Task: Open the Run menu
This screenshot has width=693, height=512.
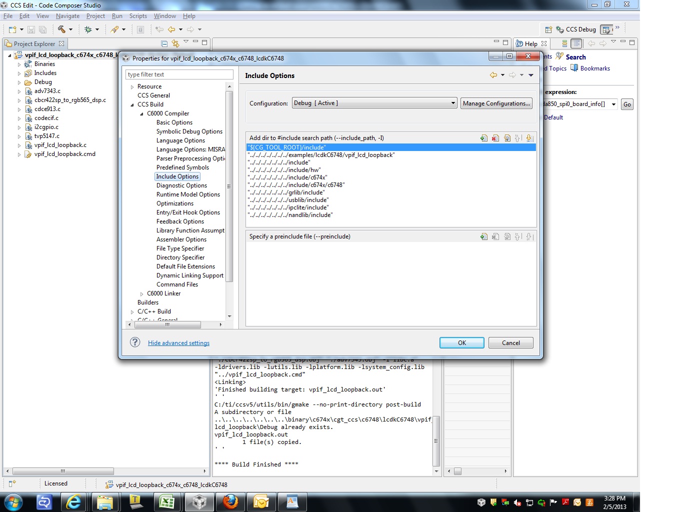Action: 117,16
